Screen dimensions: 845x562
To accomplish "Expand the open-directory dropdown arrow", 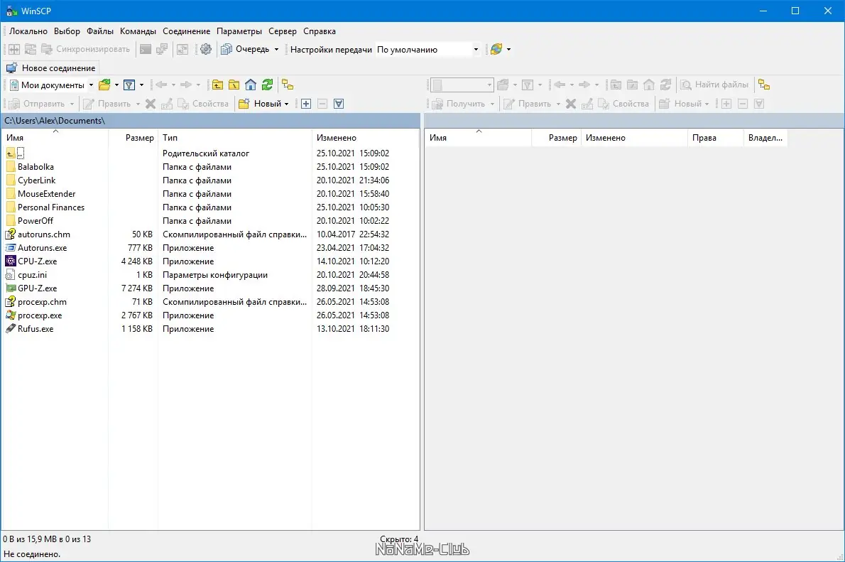I will pyautogui.click(x=116, y=85).
